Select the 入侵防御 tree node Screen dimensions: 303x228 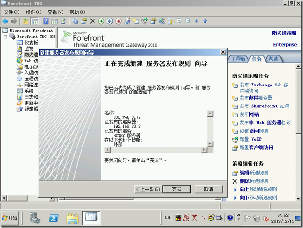tap(31, 73)
